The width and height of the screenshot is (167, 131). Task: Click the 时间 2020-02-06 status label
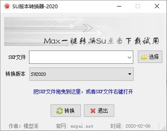[131, 126]
